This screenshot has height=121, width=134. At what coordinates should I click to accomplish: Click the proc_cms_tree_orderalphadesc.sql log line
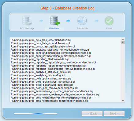(41, 40)
